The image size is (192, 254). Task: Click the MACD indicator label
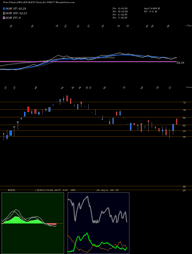pos(11,190)
